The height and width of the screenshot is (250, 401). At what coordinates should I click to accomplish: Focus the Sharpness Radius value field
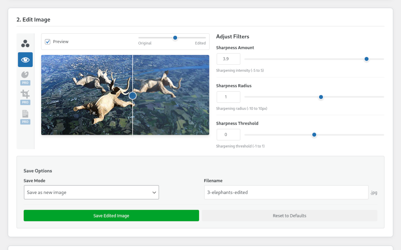click(x=228, y=97)
